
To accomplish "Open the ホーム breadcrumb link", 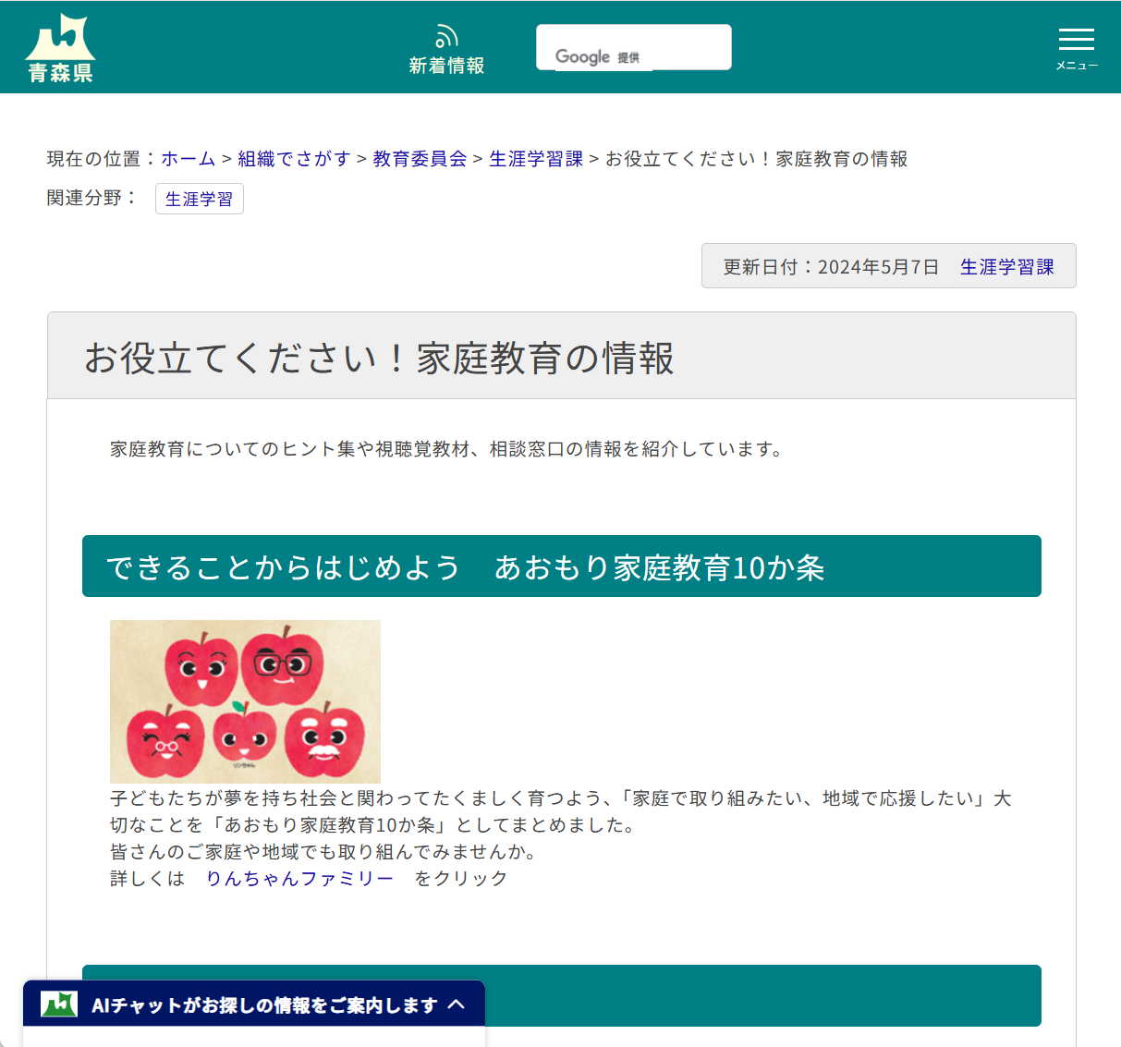I will point(188,159).
